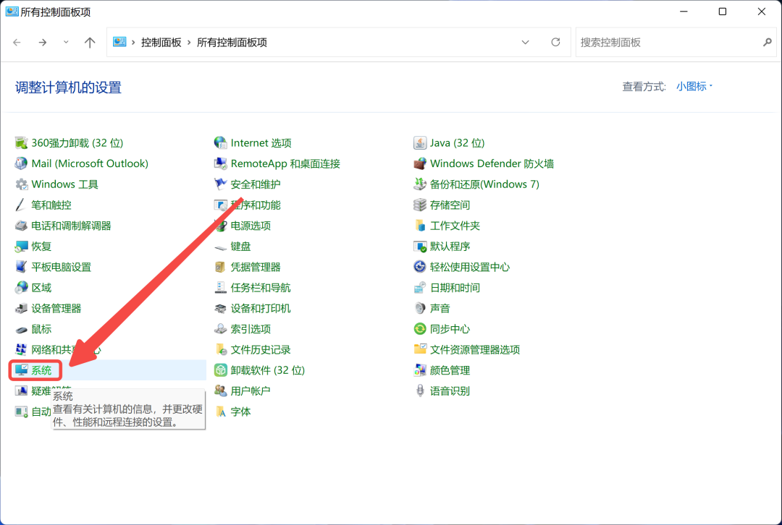Click the Java (32 位) icon
Image resolution: width=782 pixels, height=525 pixels.
tap(420, 143)
